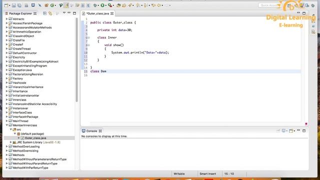Collapse the (default package) node

pos(15,133)
